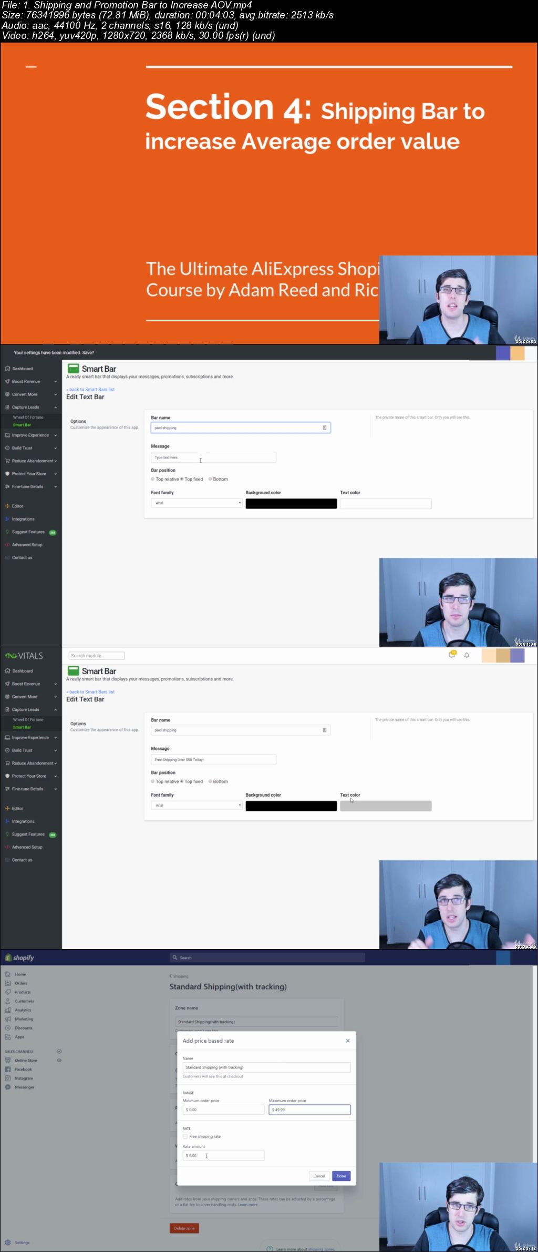Expand Build Trust chevron in the save-banner frame

pos(55,448)
